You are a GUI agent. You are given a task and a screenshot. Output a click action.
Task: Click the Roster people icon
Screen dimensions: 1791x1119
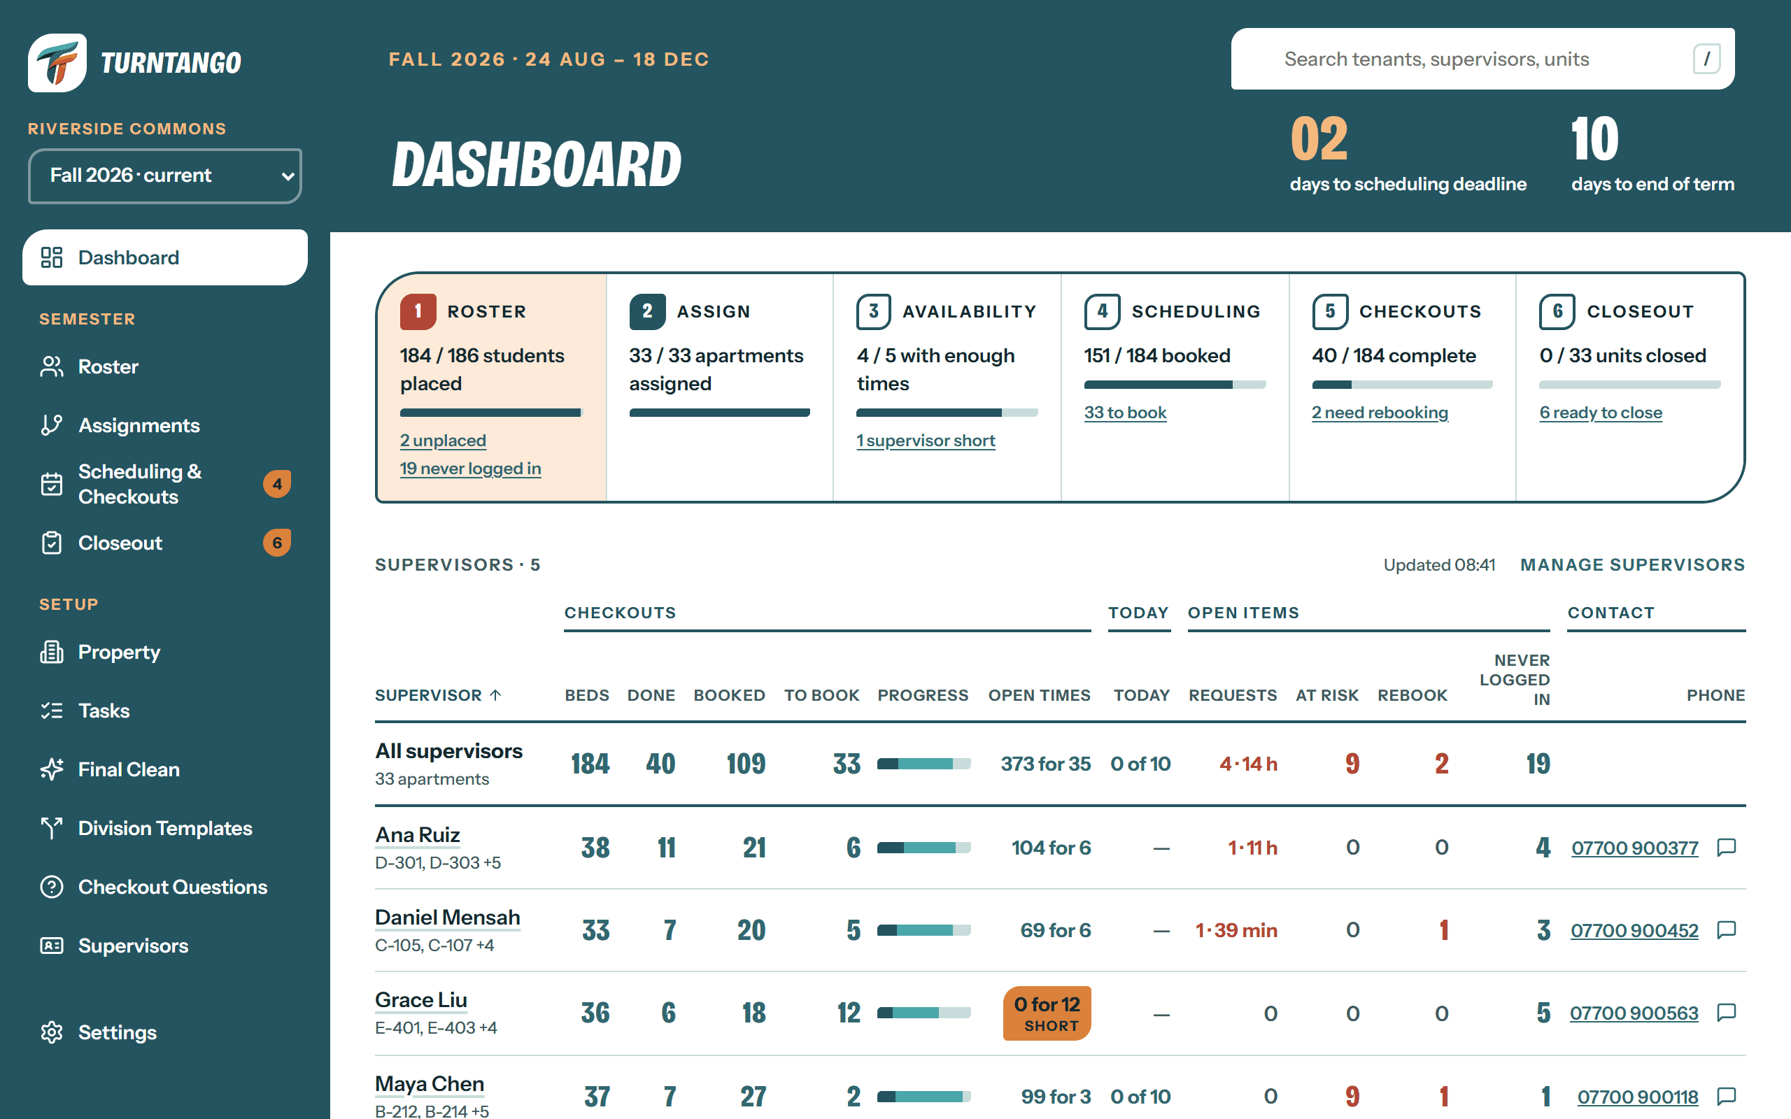(x=52, y=366)
